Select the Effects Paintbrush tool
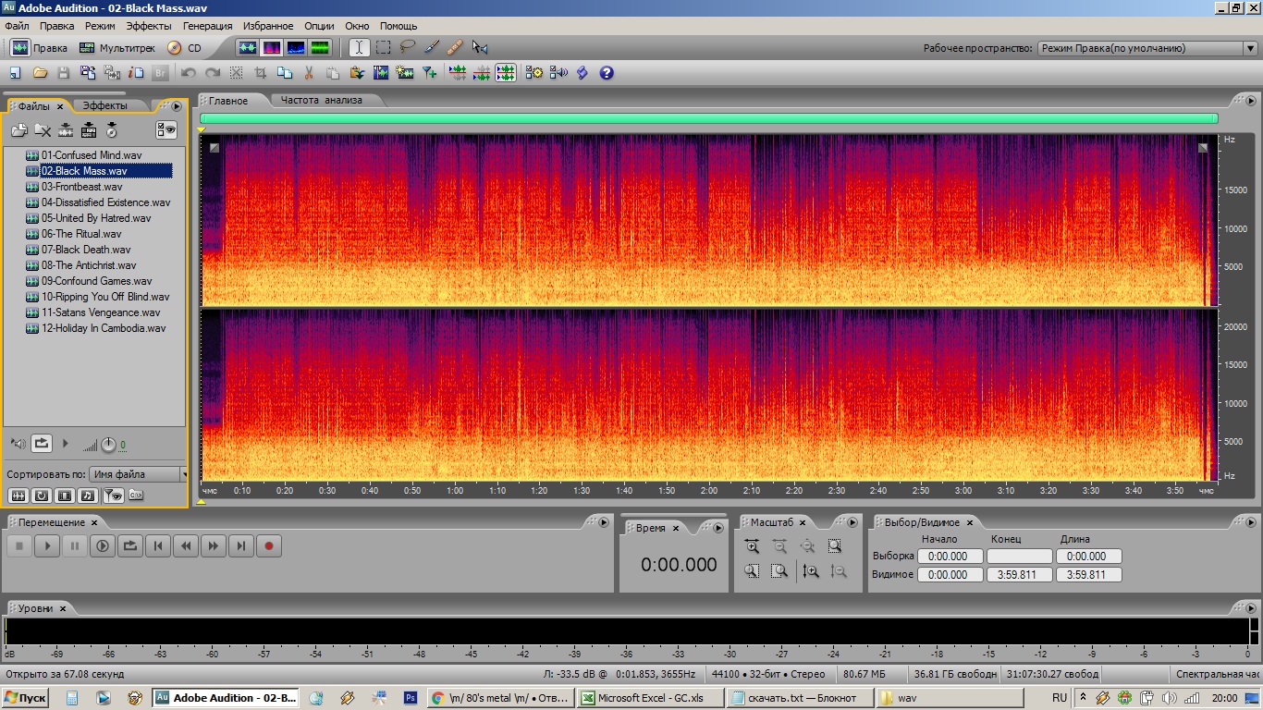Screen dimensions: 1263x710 coord(431,48)
